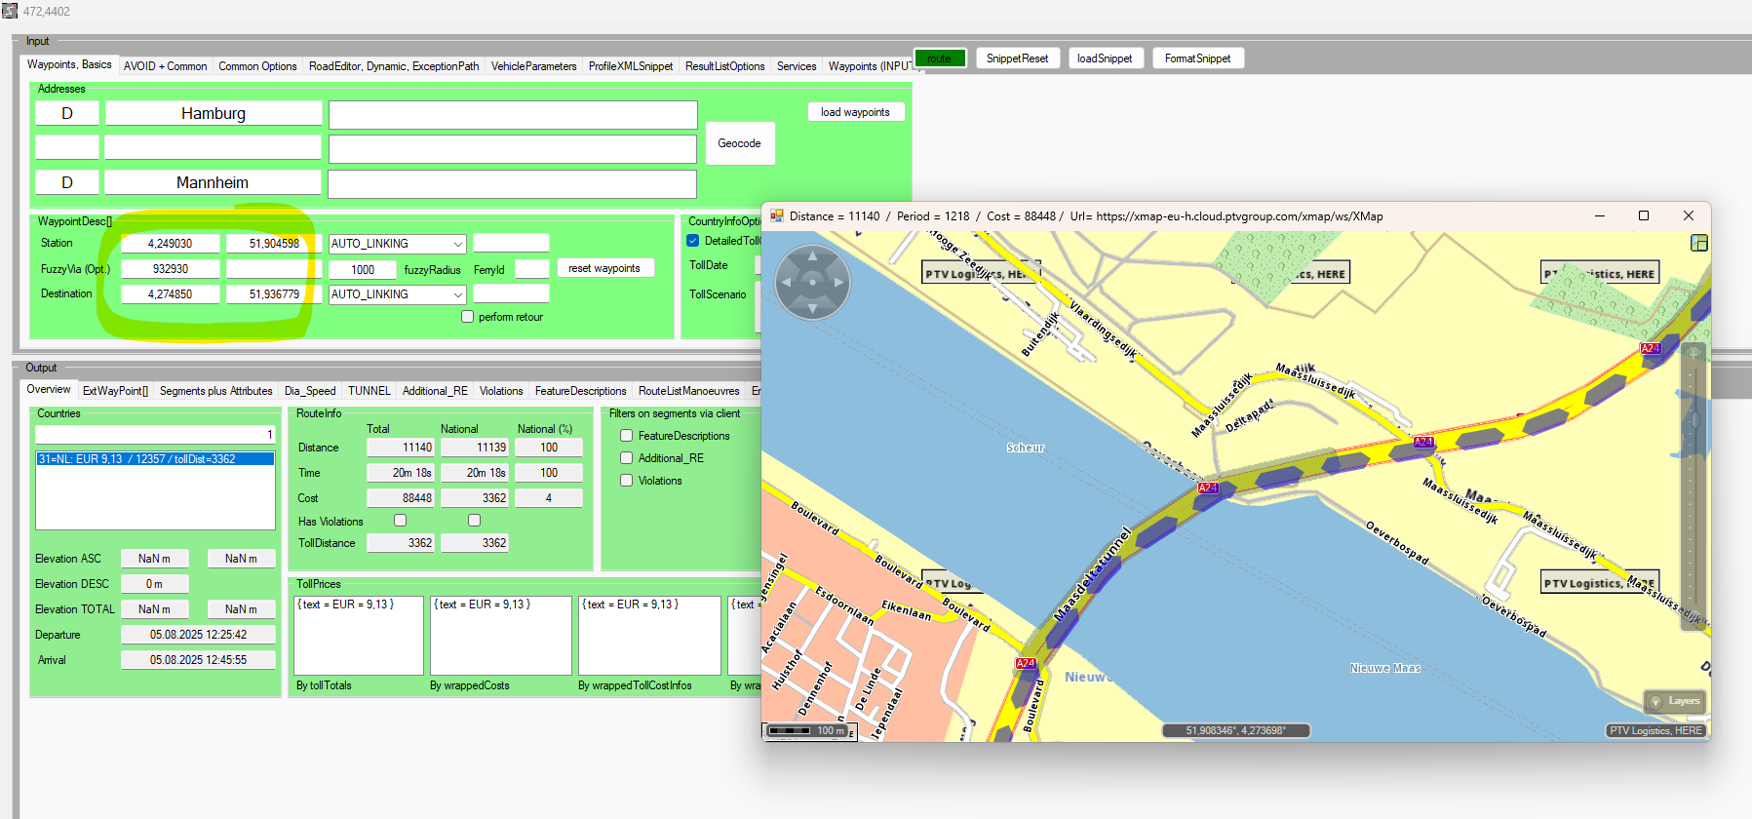
Task: Pan the map left with the navigation arrow
Action: coord(787,283)
